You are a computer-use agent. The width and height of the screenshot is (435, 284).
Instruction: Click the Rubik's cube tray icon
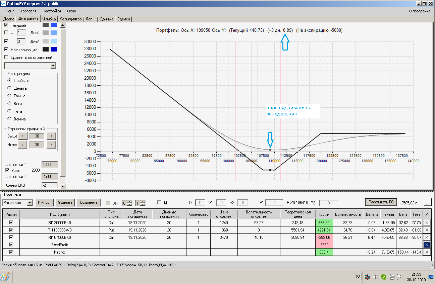pyautogui.click(x=367, y=277)
